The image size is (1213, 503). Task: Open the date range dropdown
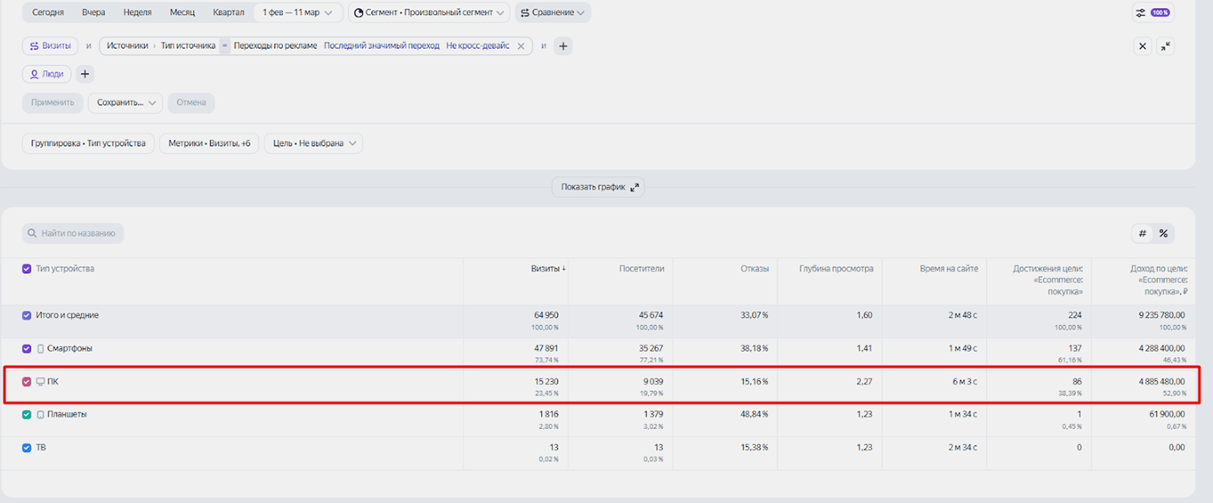coord(298,13)
